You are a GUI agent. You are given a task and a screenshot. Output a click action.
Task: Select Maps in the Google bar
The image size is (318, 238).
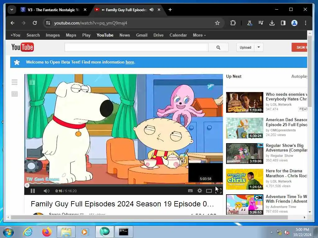(71, 35)
